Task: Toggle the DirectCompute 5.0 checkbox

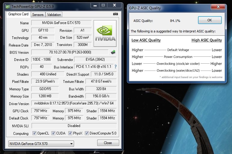Action: [x=87, y=133]
